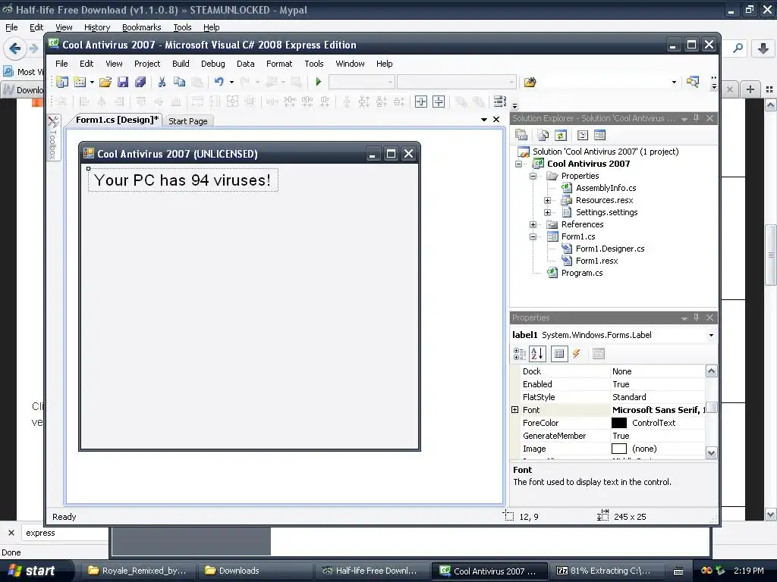777x582 pixels.
Task: Open the Format menu
Action: click(279, 64)
